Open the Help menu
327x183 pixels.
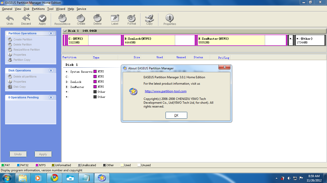tap(71, 9)
